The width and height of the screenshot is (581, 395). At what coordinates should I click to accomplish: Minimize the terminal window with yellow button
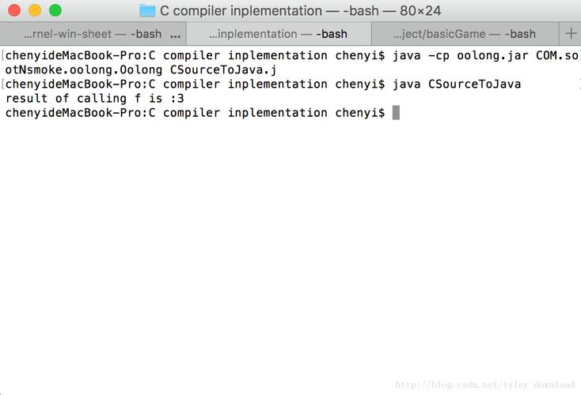click(x=35, y=10)
